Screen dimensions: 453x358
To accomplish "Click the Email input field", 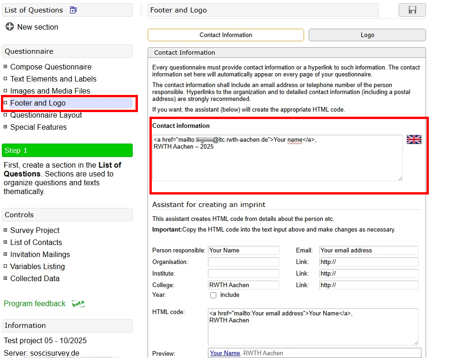I will click(368, 250).
